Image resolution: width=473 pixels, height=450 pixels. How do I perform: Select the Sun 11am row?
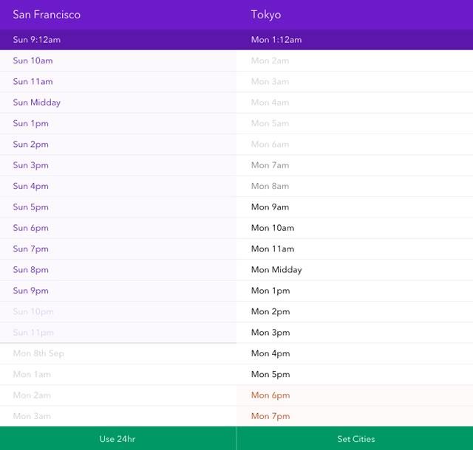[x=118, y=82]
